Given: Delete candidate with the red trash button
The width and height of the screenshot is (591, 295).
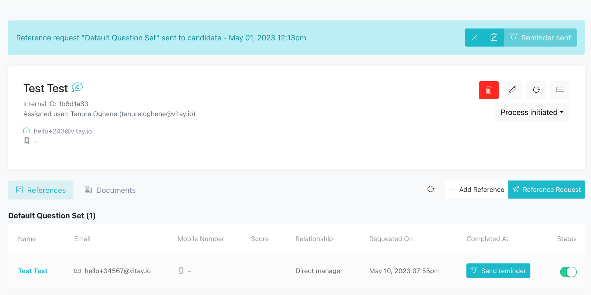Looking at the screenshot, I should point(489,90).
